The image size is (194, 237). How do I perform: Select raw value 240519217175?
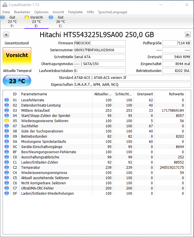[172, 168]
